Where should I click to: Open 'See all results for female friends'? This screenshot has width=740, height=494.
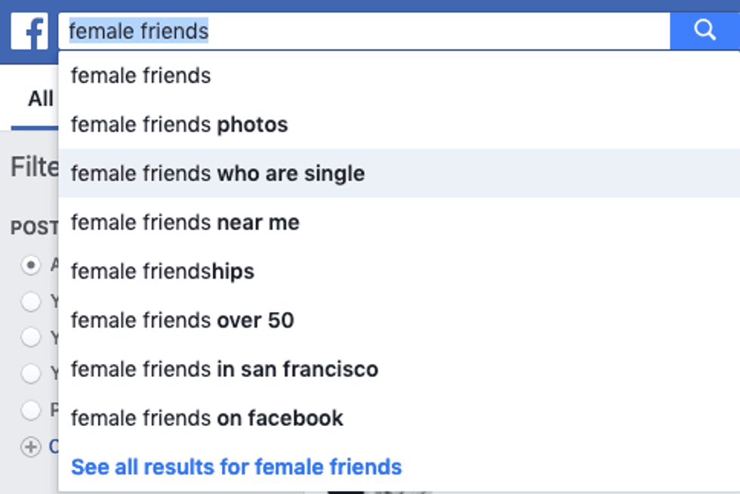pos(236,467)
